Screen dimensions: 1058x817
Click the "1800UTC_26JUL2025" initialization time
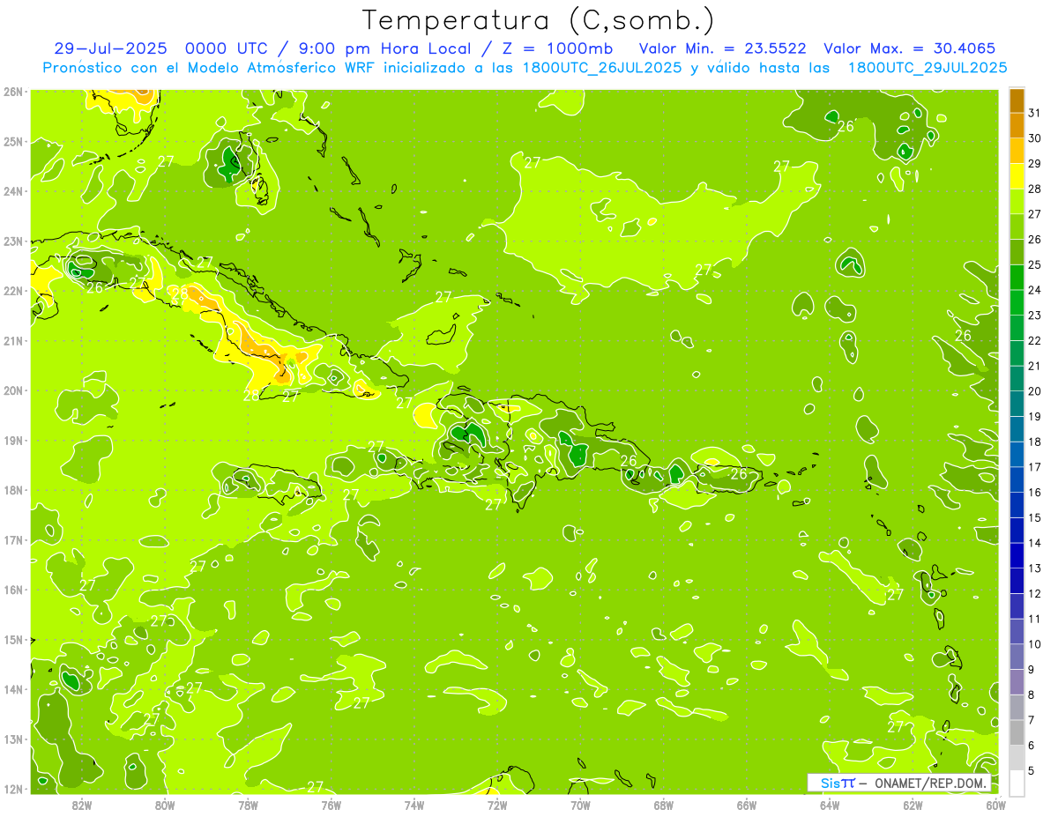tap(602, 68)
